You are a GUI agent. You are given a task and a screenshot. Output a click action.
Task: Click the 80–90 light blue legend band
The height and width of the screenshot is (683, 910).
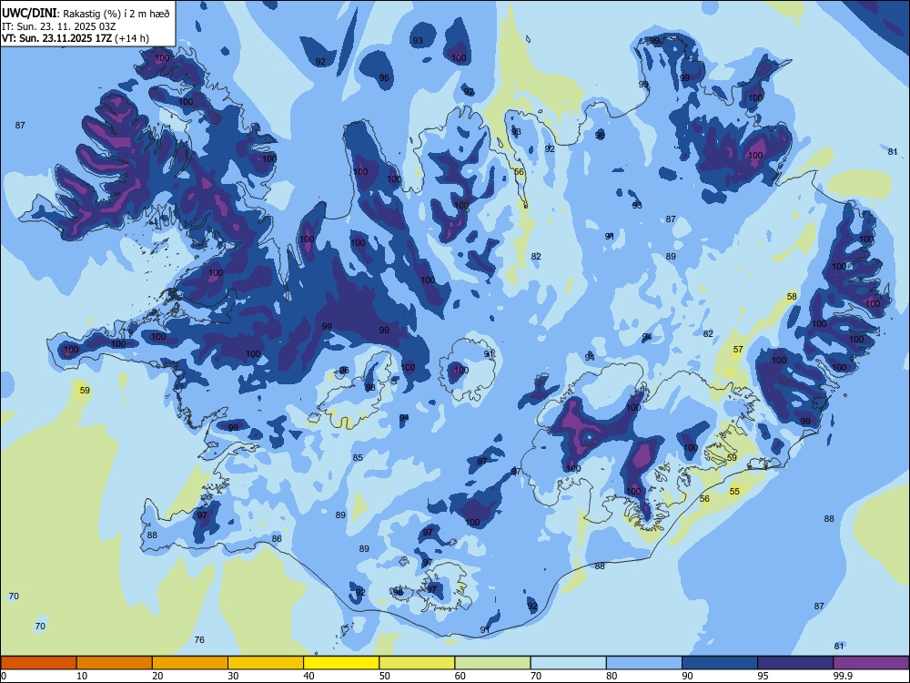[644, 663]
